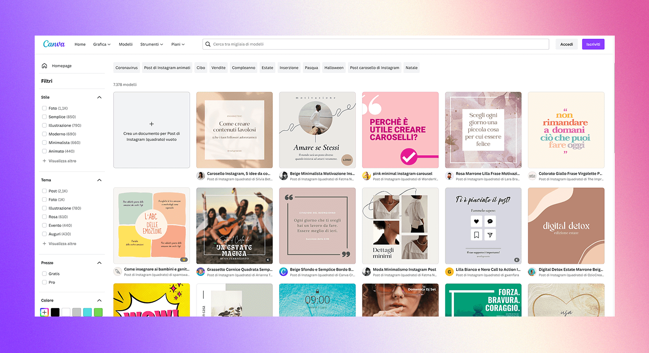Screen dimensions: 649x353
Task: Open the Perché è utile creare caroselli thumbnail
Action: pyautogui.click(x=400, y=130)
